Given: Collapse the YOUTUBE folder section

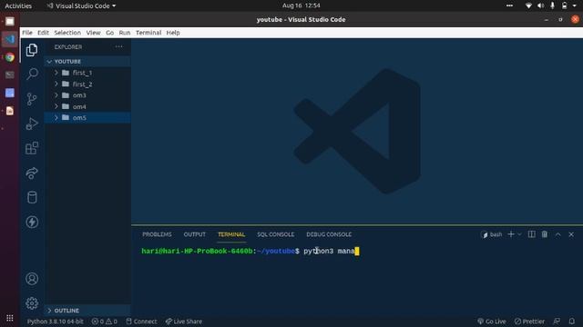Looking at the screenshot, I should (x=49, y=62).
